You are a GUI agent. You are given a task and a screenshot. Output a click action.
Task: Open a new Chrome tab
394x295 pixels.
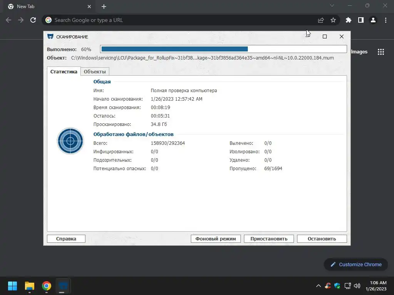coord(104,7)
